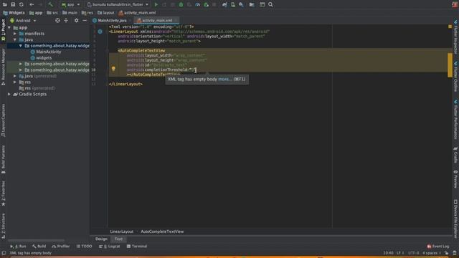
Task: Select layout breadcrumb in navigation bar
Action: pos(106,13)
